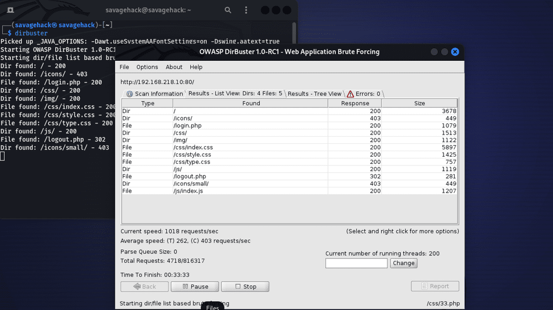Select the /logout.php result row

(290, 176)
